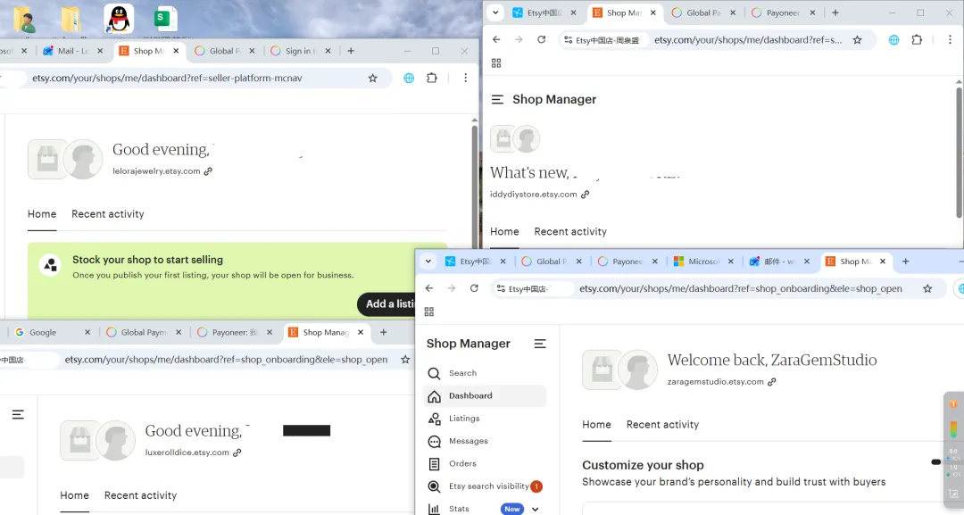Bookmark star in luxerolldice window address bar
The image size is (964, 515).
click(x=405, y=360)
